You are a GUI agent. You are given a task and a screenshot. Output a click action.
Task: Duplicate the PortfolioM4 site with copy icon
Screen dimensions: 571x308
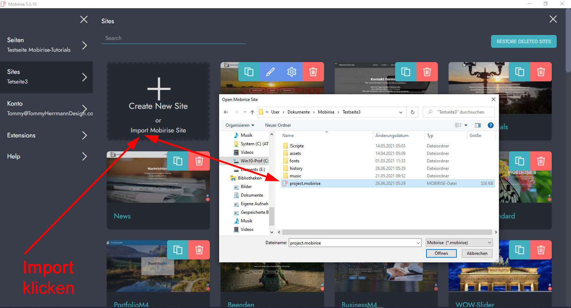[178, 249]
